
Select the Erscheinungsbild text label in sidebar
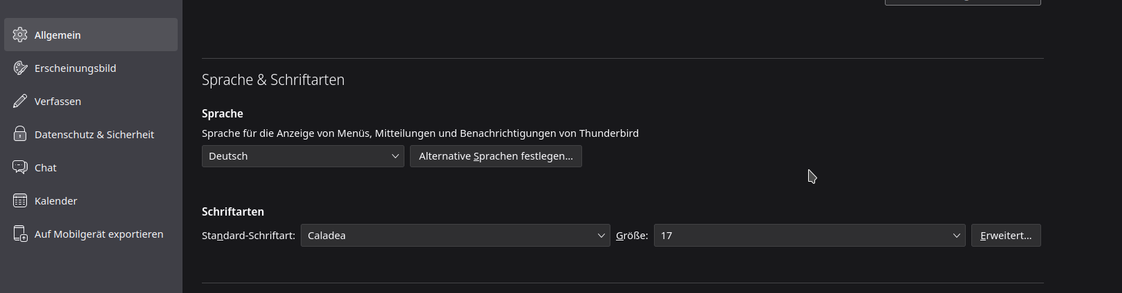click(75, 68)
